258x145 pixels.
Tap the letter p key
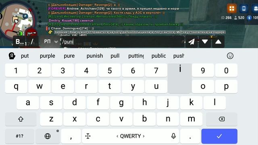(226, 87)
